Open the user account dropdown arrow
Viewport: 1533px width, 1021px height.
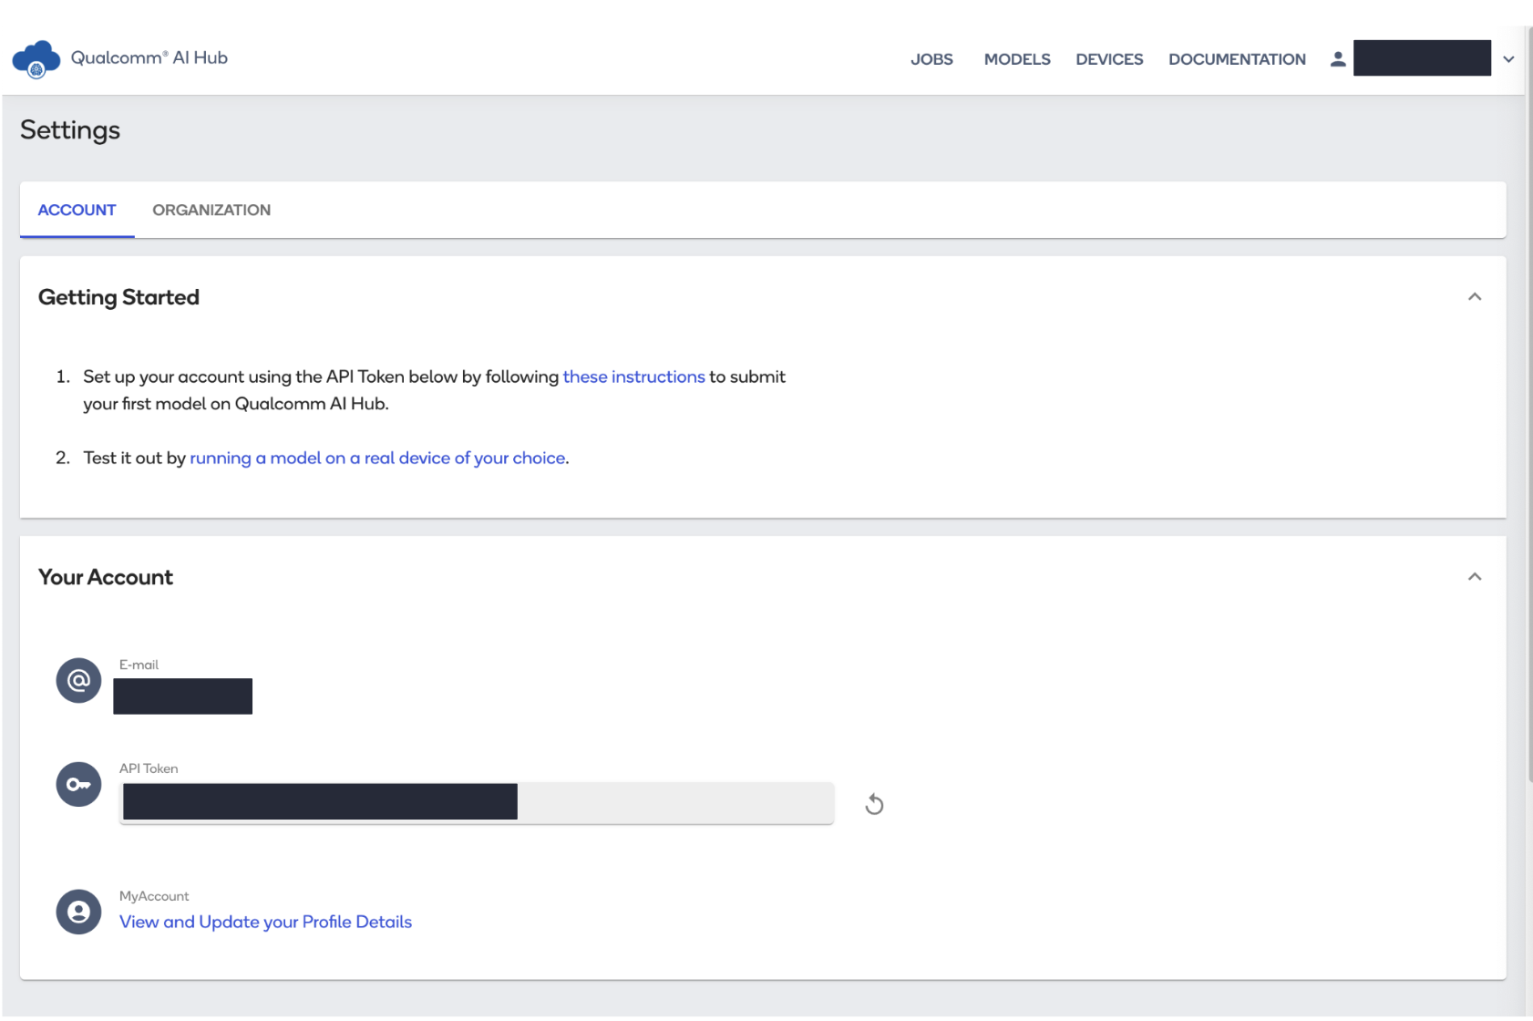[1508, 59]
